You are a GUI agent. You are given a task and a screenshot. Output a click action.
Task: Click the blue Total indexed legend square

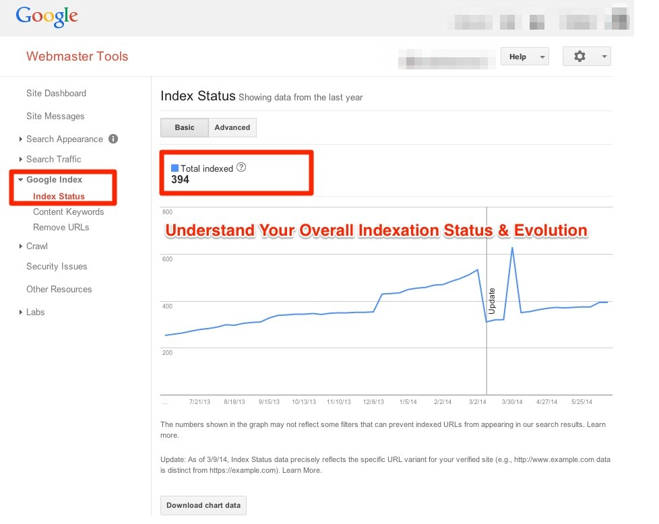tap(175, 168)
